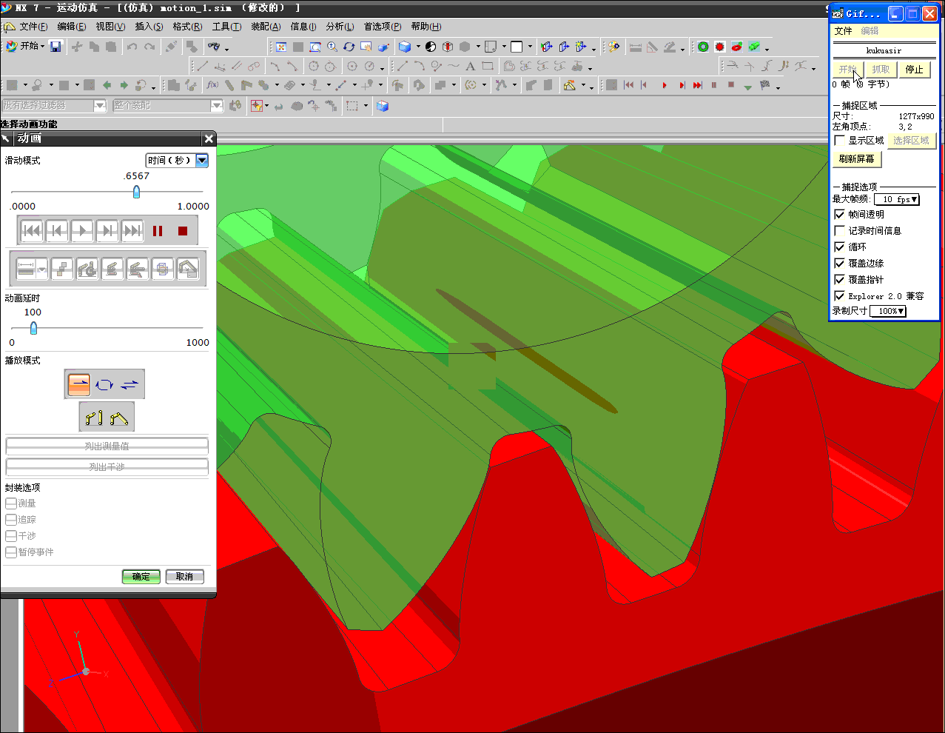This screenshot has height=733, width=945.
Task: Expand the 开始 Start menu arrow
Action: point(43,47)
